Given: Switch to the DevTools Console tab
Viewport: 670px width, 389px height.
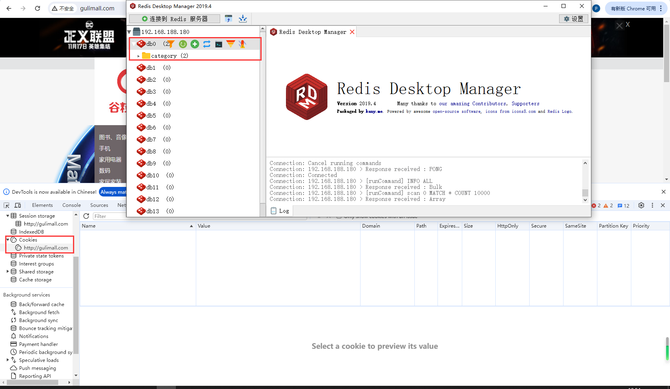Looking at the screenshot, I should (x=71, y=205).
